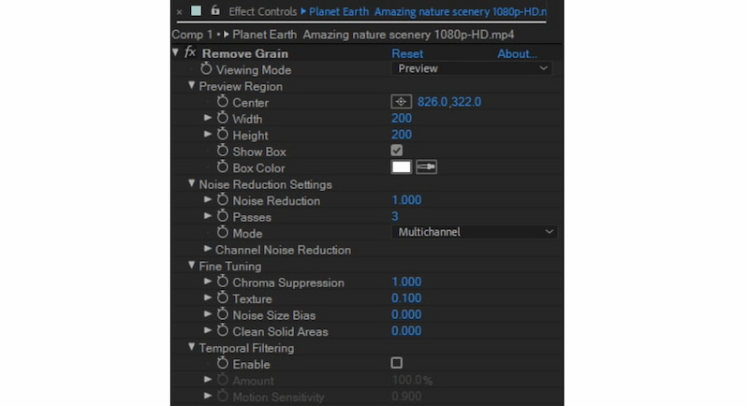
Task: Click the Mode stopwatch icon
Action: [x=222, y=232]
